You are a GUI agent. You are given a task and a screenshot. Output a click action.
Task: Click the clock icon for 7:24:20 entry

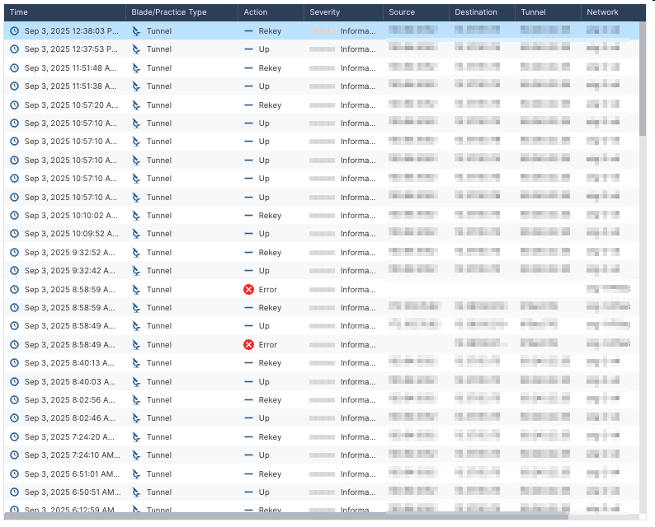tap(14, 437)
